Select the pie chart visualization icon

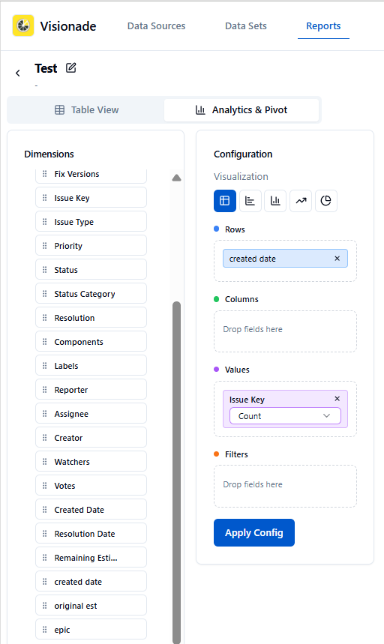pos(326,201)
